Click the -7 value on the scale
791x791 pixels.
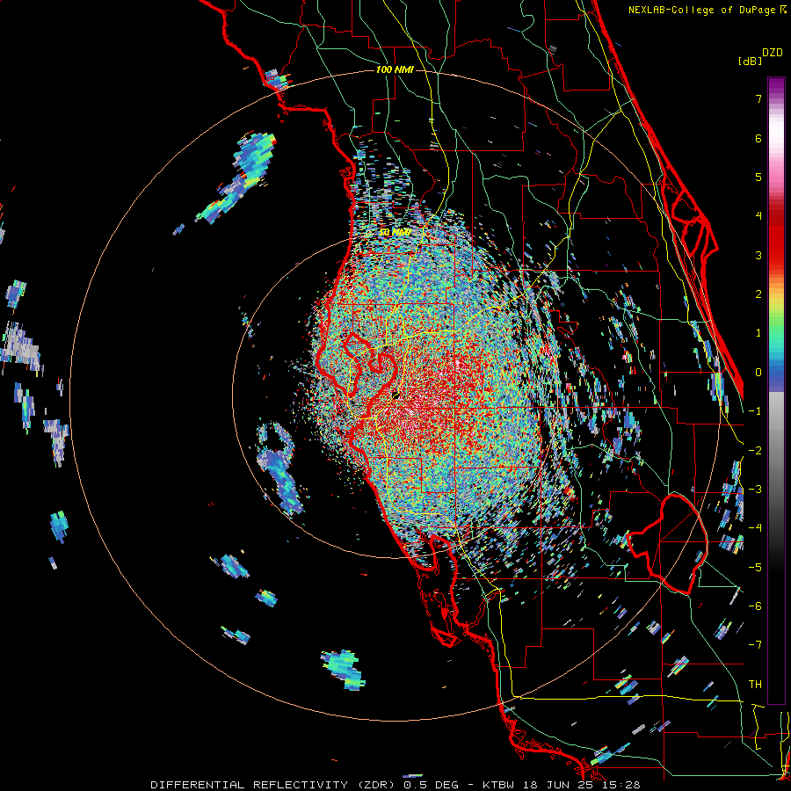[x=755, y=645]
